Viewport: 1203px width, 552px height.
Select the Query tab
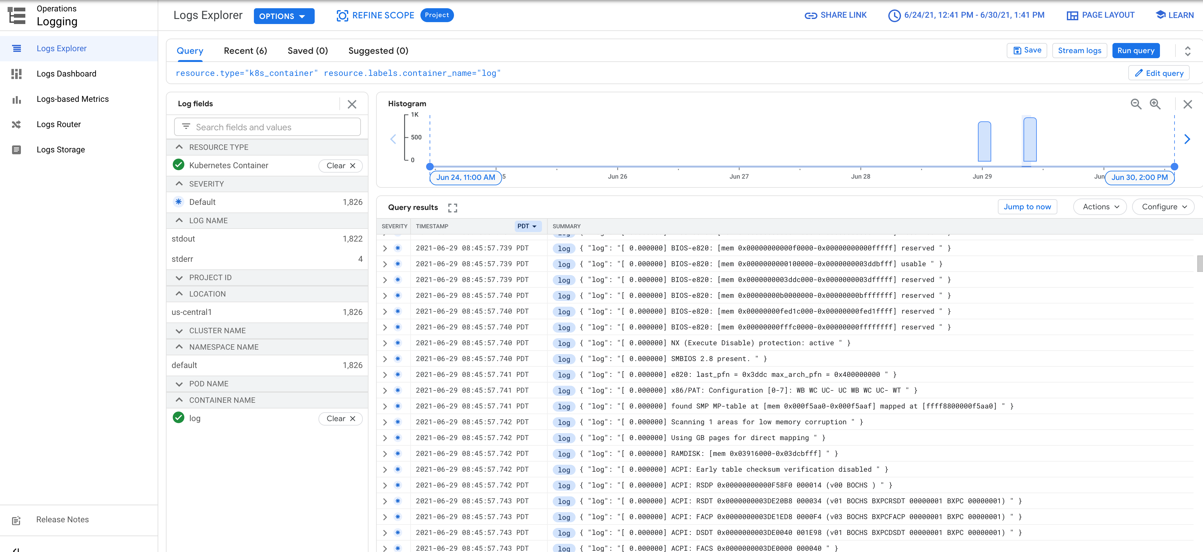[190, 50]
